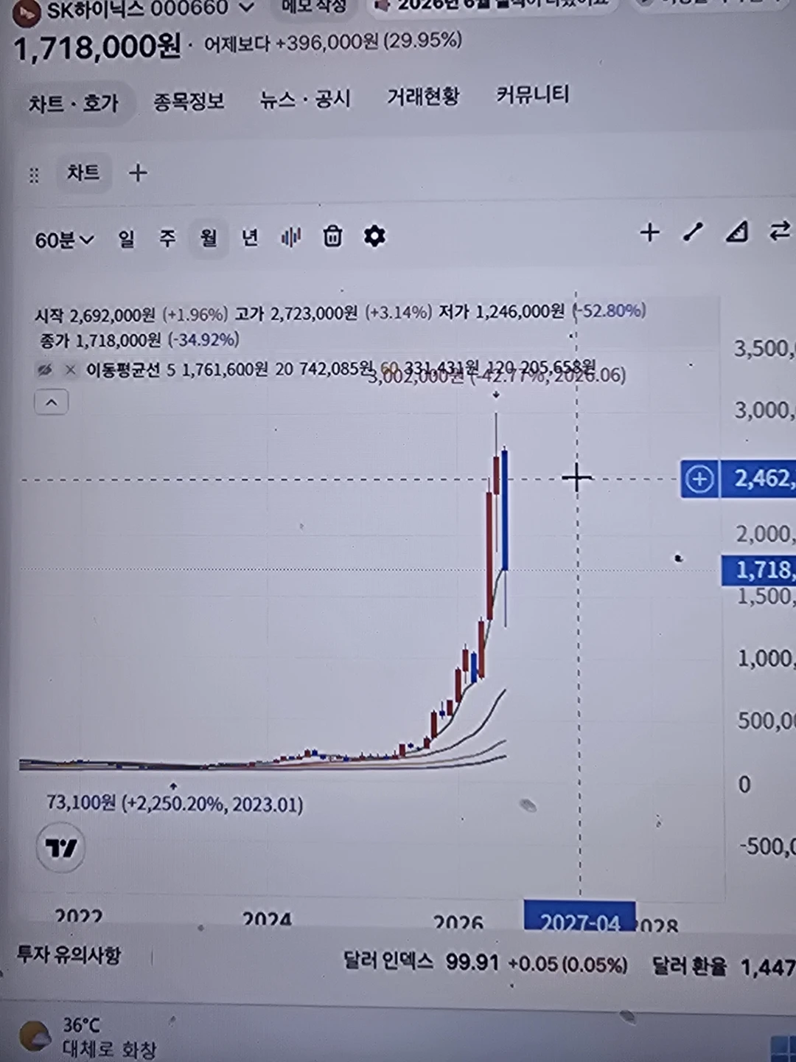Open the SK하이닉스 stock selector dropdown
The image size is (796, 1062).
(x=246, y=7)
